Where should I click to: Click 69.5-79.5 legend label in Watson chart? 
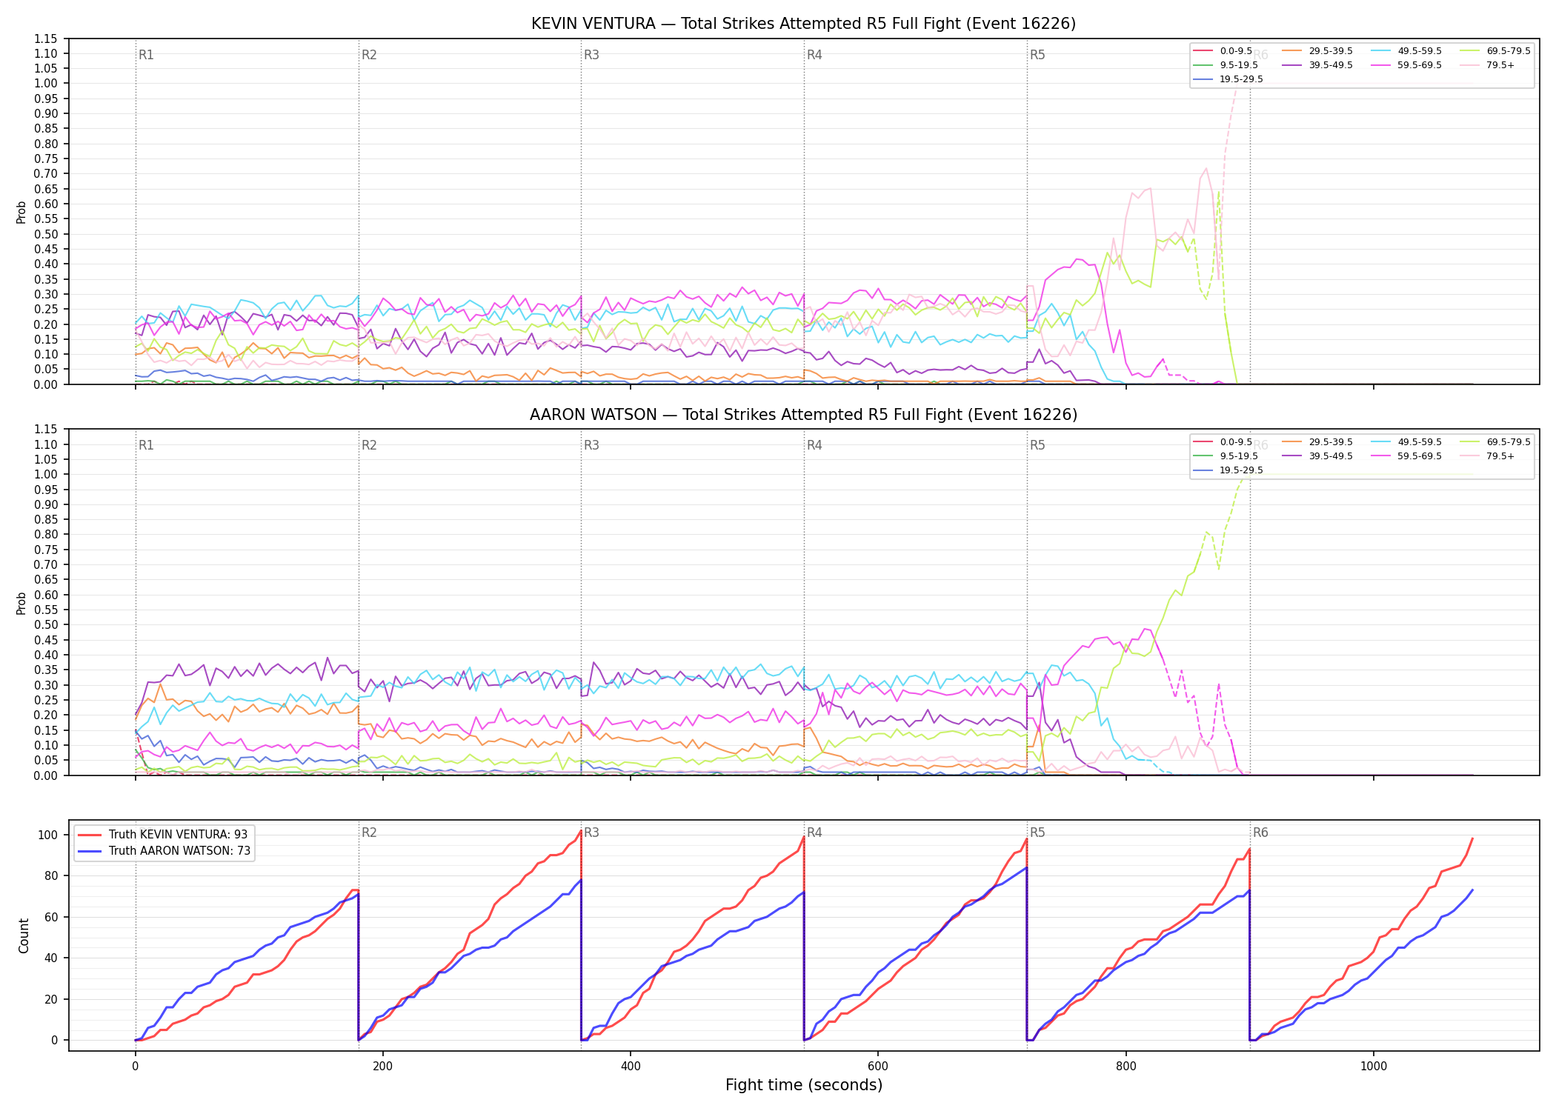click(x=1509, y=442)
